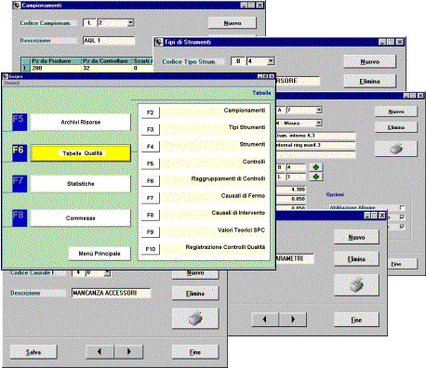The width and height of the screenshot is (426, 368).
Task: Expand the Codice Tipo Strum. dropdown
Action: (x=271, y=61)
